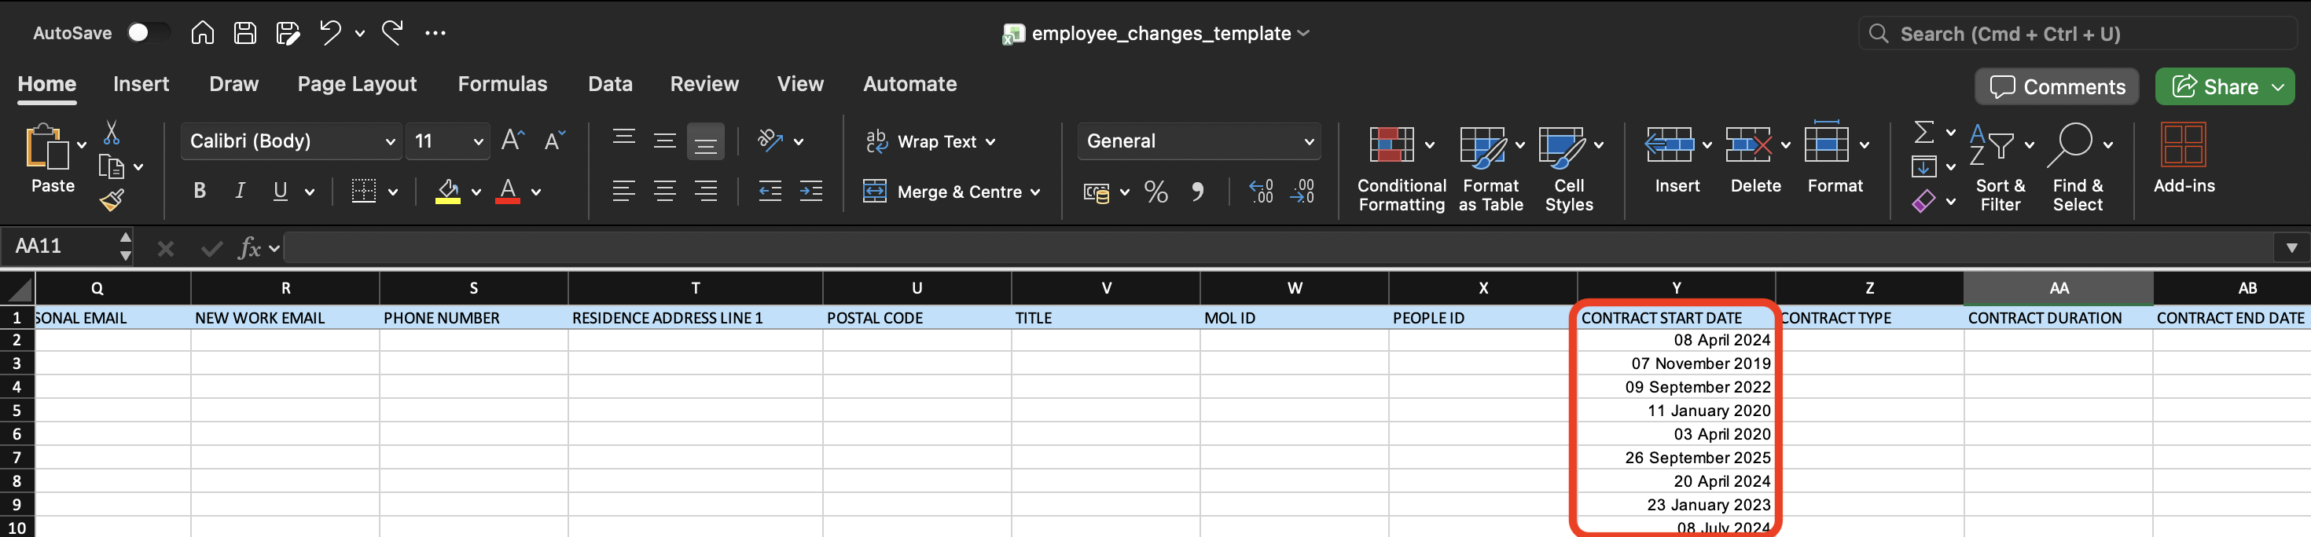Open the fill colour dropdown arrow
The width and height of the screenshot is (2311, 537).
tap(476, 192)
